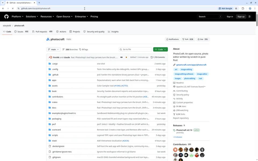Open the .dockerignore file icon
This screenshot has width=258, height=161.
click(50, 146)
